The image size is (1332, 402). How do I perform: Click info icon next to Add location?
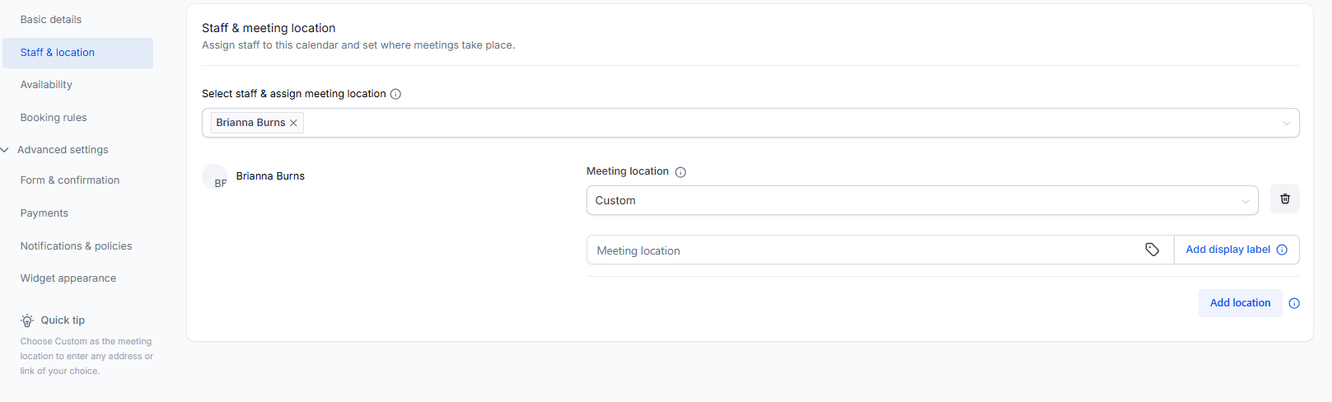(1294, 303)
